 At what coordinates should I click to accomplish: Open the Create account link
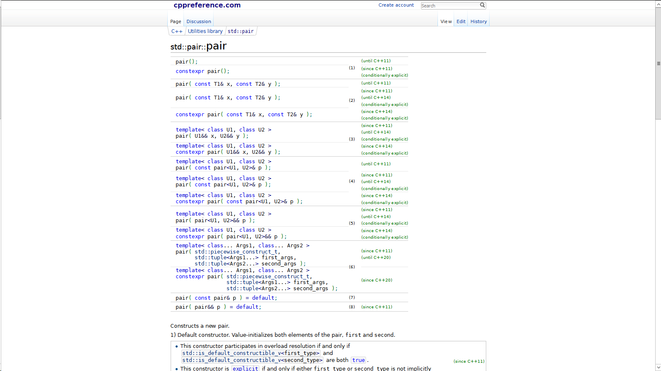[x=396, y=5]
